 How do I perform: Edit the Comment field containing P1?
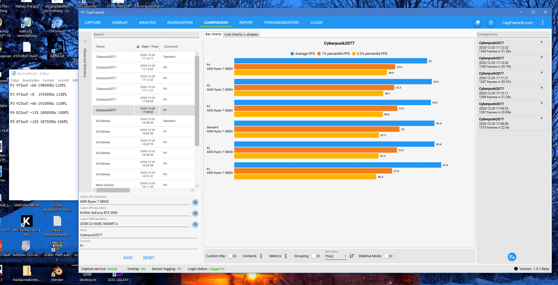click(139, 246)
